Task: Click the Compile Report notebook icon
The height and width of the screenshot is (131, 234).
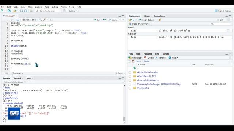Action: [51, 20]
